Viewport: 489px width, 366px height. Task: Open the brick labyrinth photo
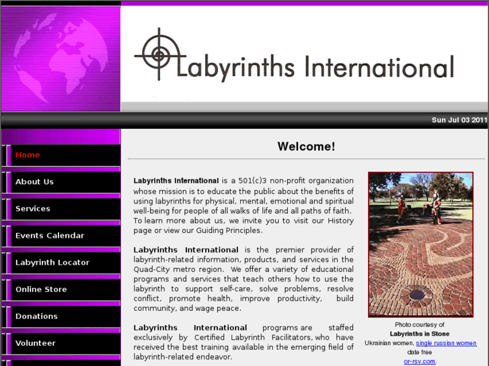coord(420,244)
